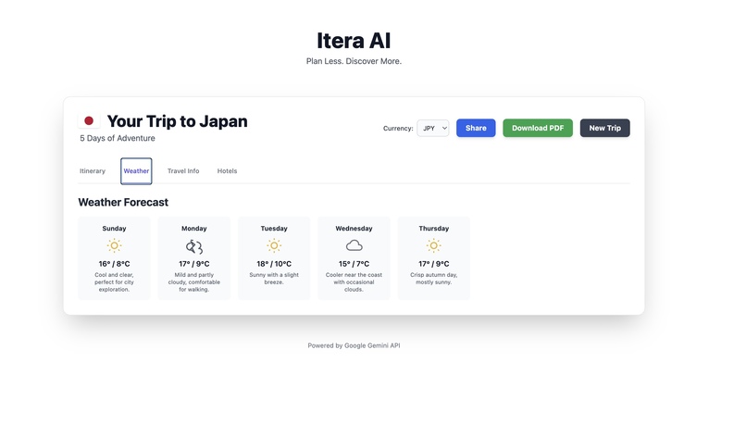The height and width of the screenshot is (425, 746).
Task: Select the Monday day label
Action: tap(194, 229)
